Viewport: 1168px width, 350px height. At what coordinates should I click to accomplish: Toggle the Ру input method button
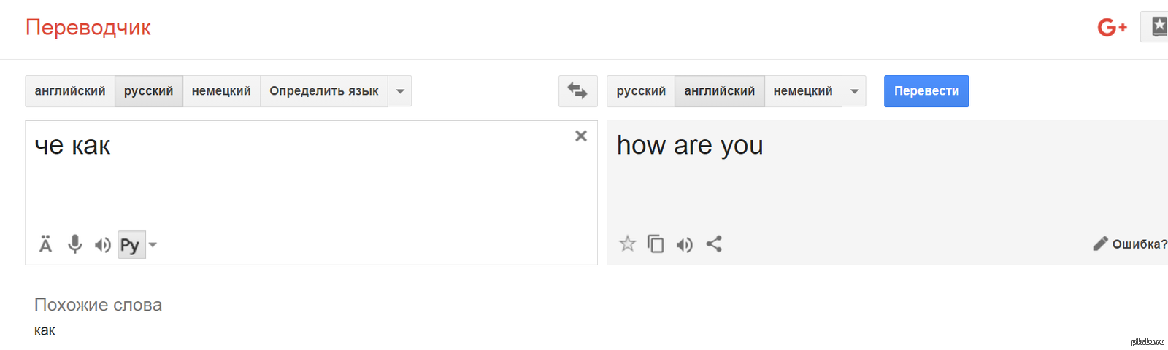[x=131, y=245]
